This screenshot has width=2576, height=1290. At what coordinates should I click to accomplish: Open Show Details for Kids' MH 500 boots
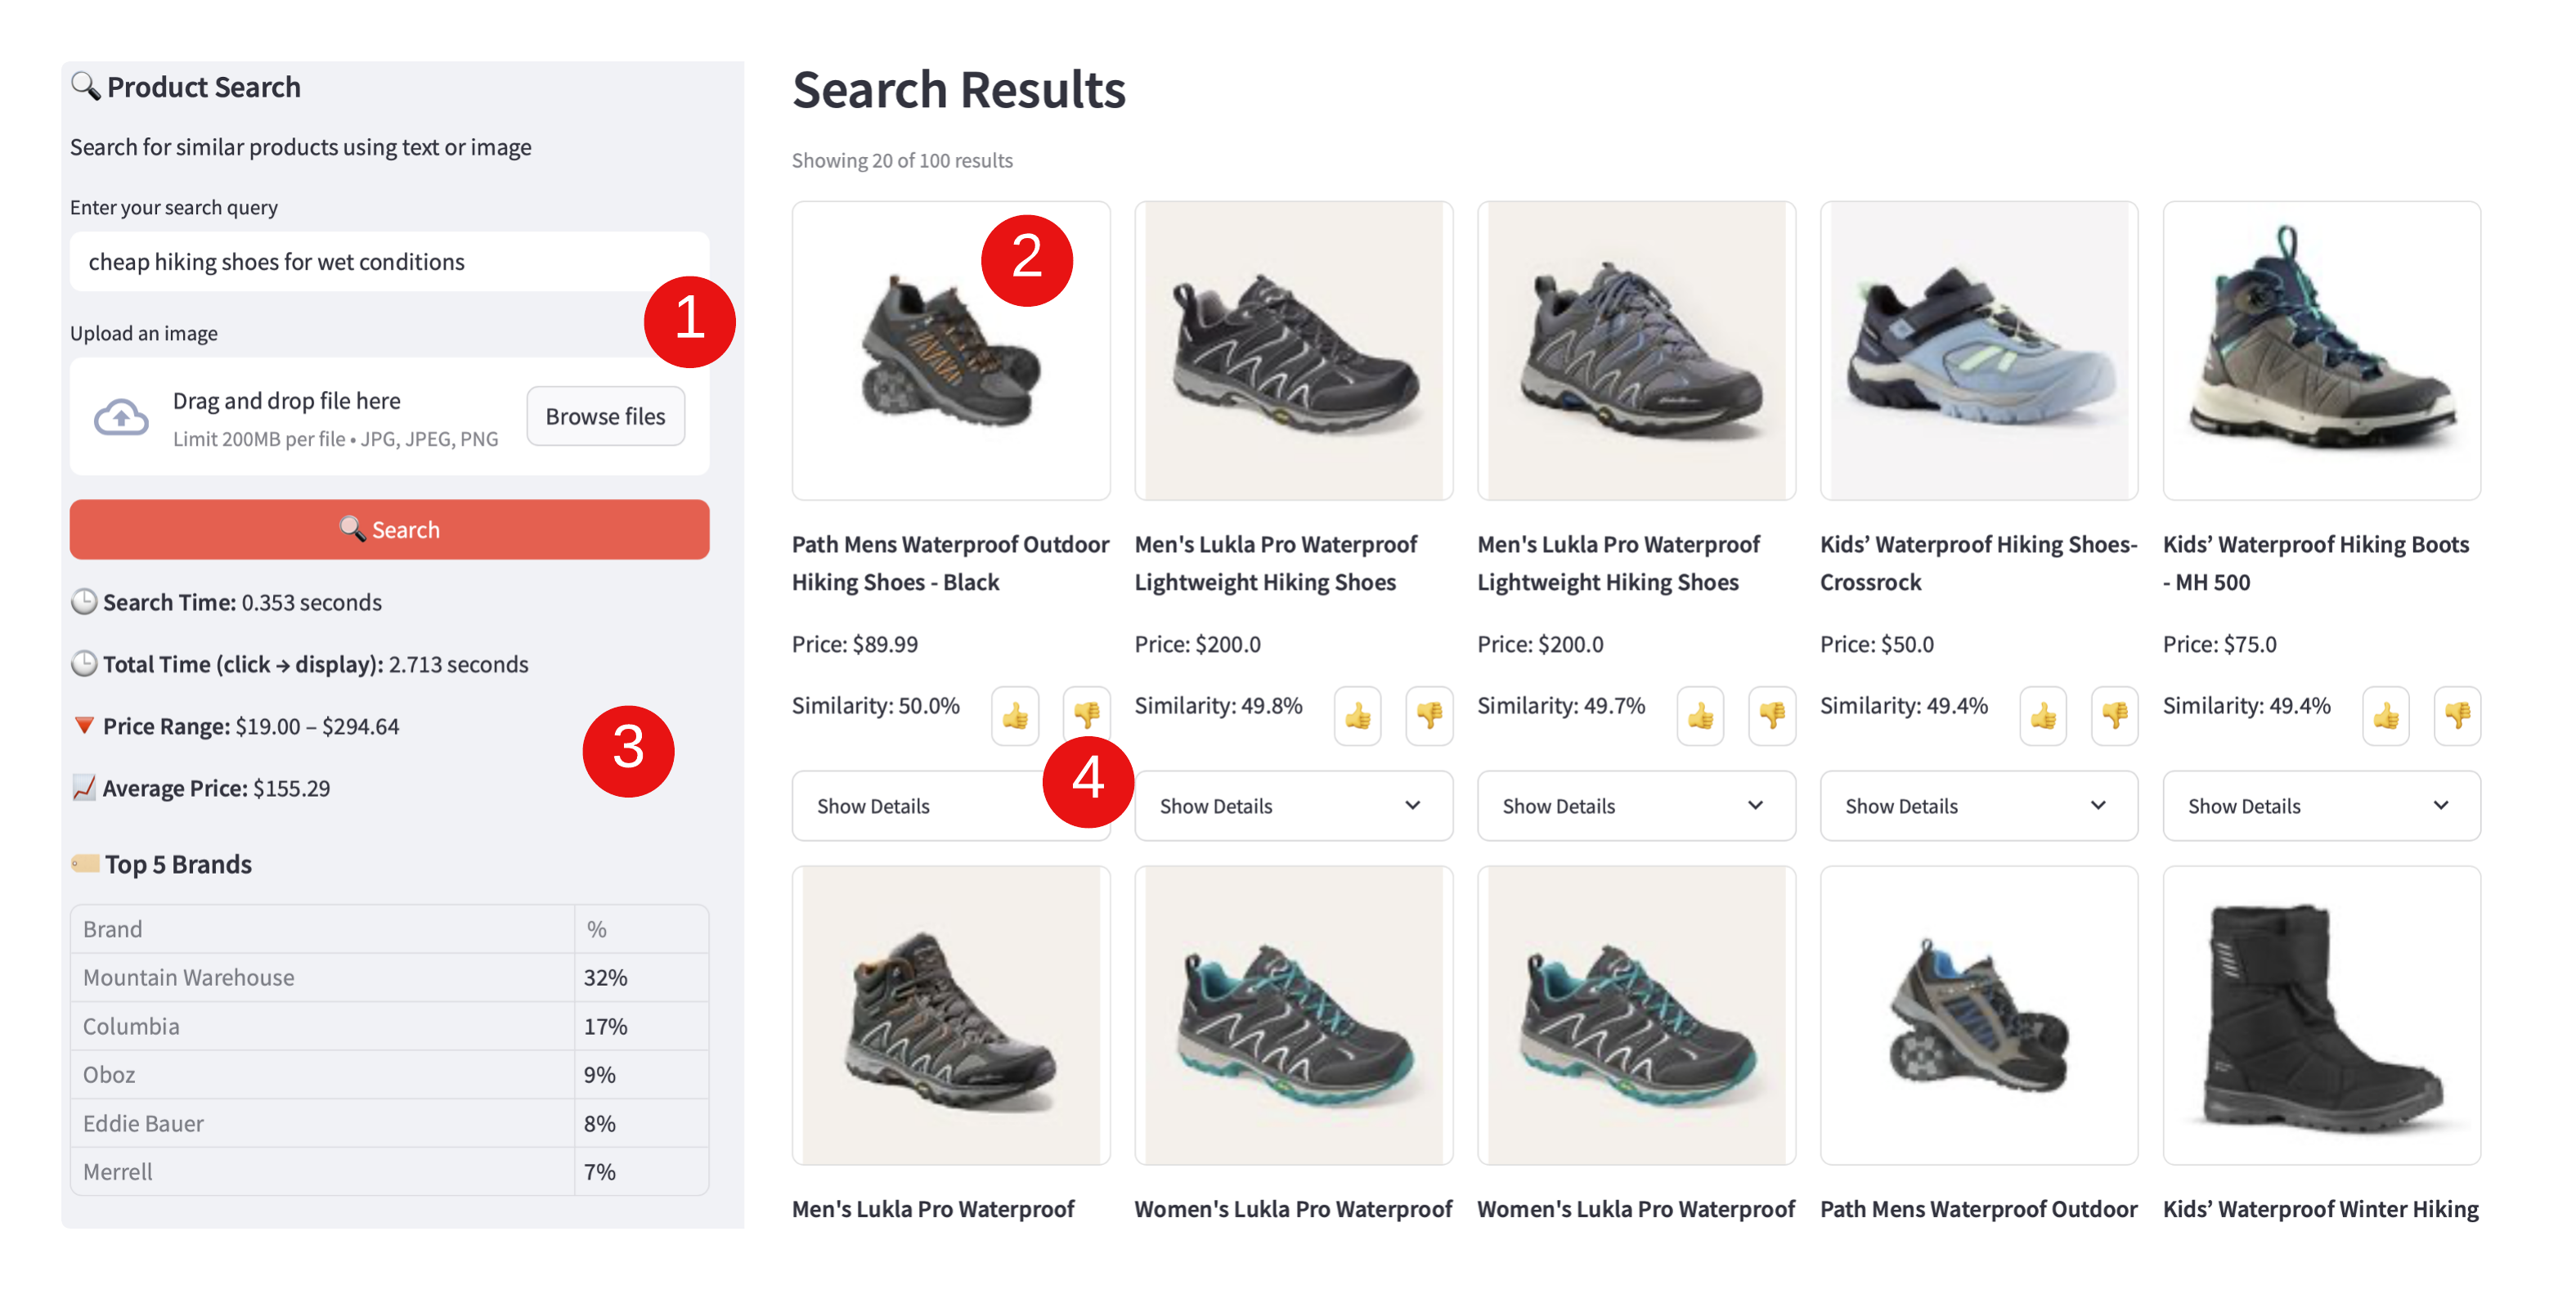(x=2321, y=805)
